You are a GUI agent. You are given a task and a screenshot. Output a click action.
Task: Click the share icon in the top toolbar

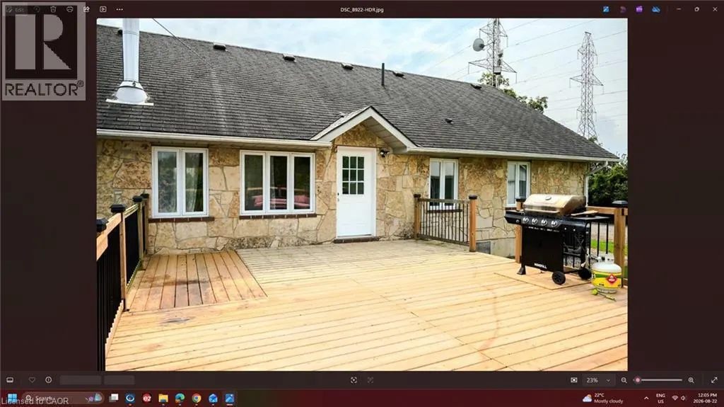pos(86,9)
